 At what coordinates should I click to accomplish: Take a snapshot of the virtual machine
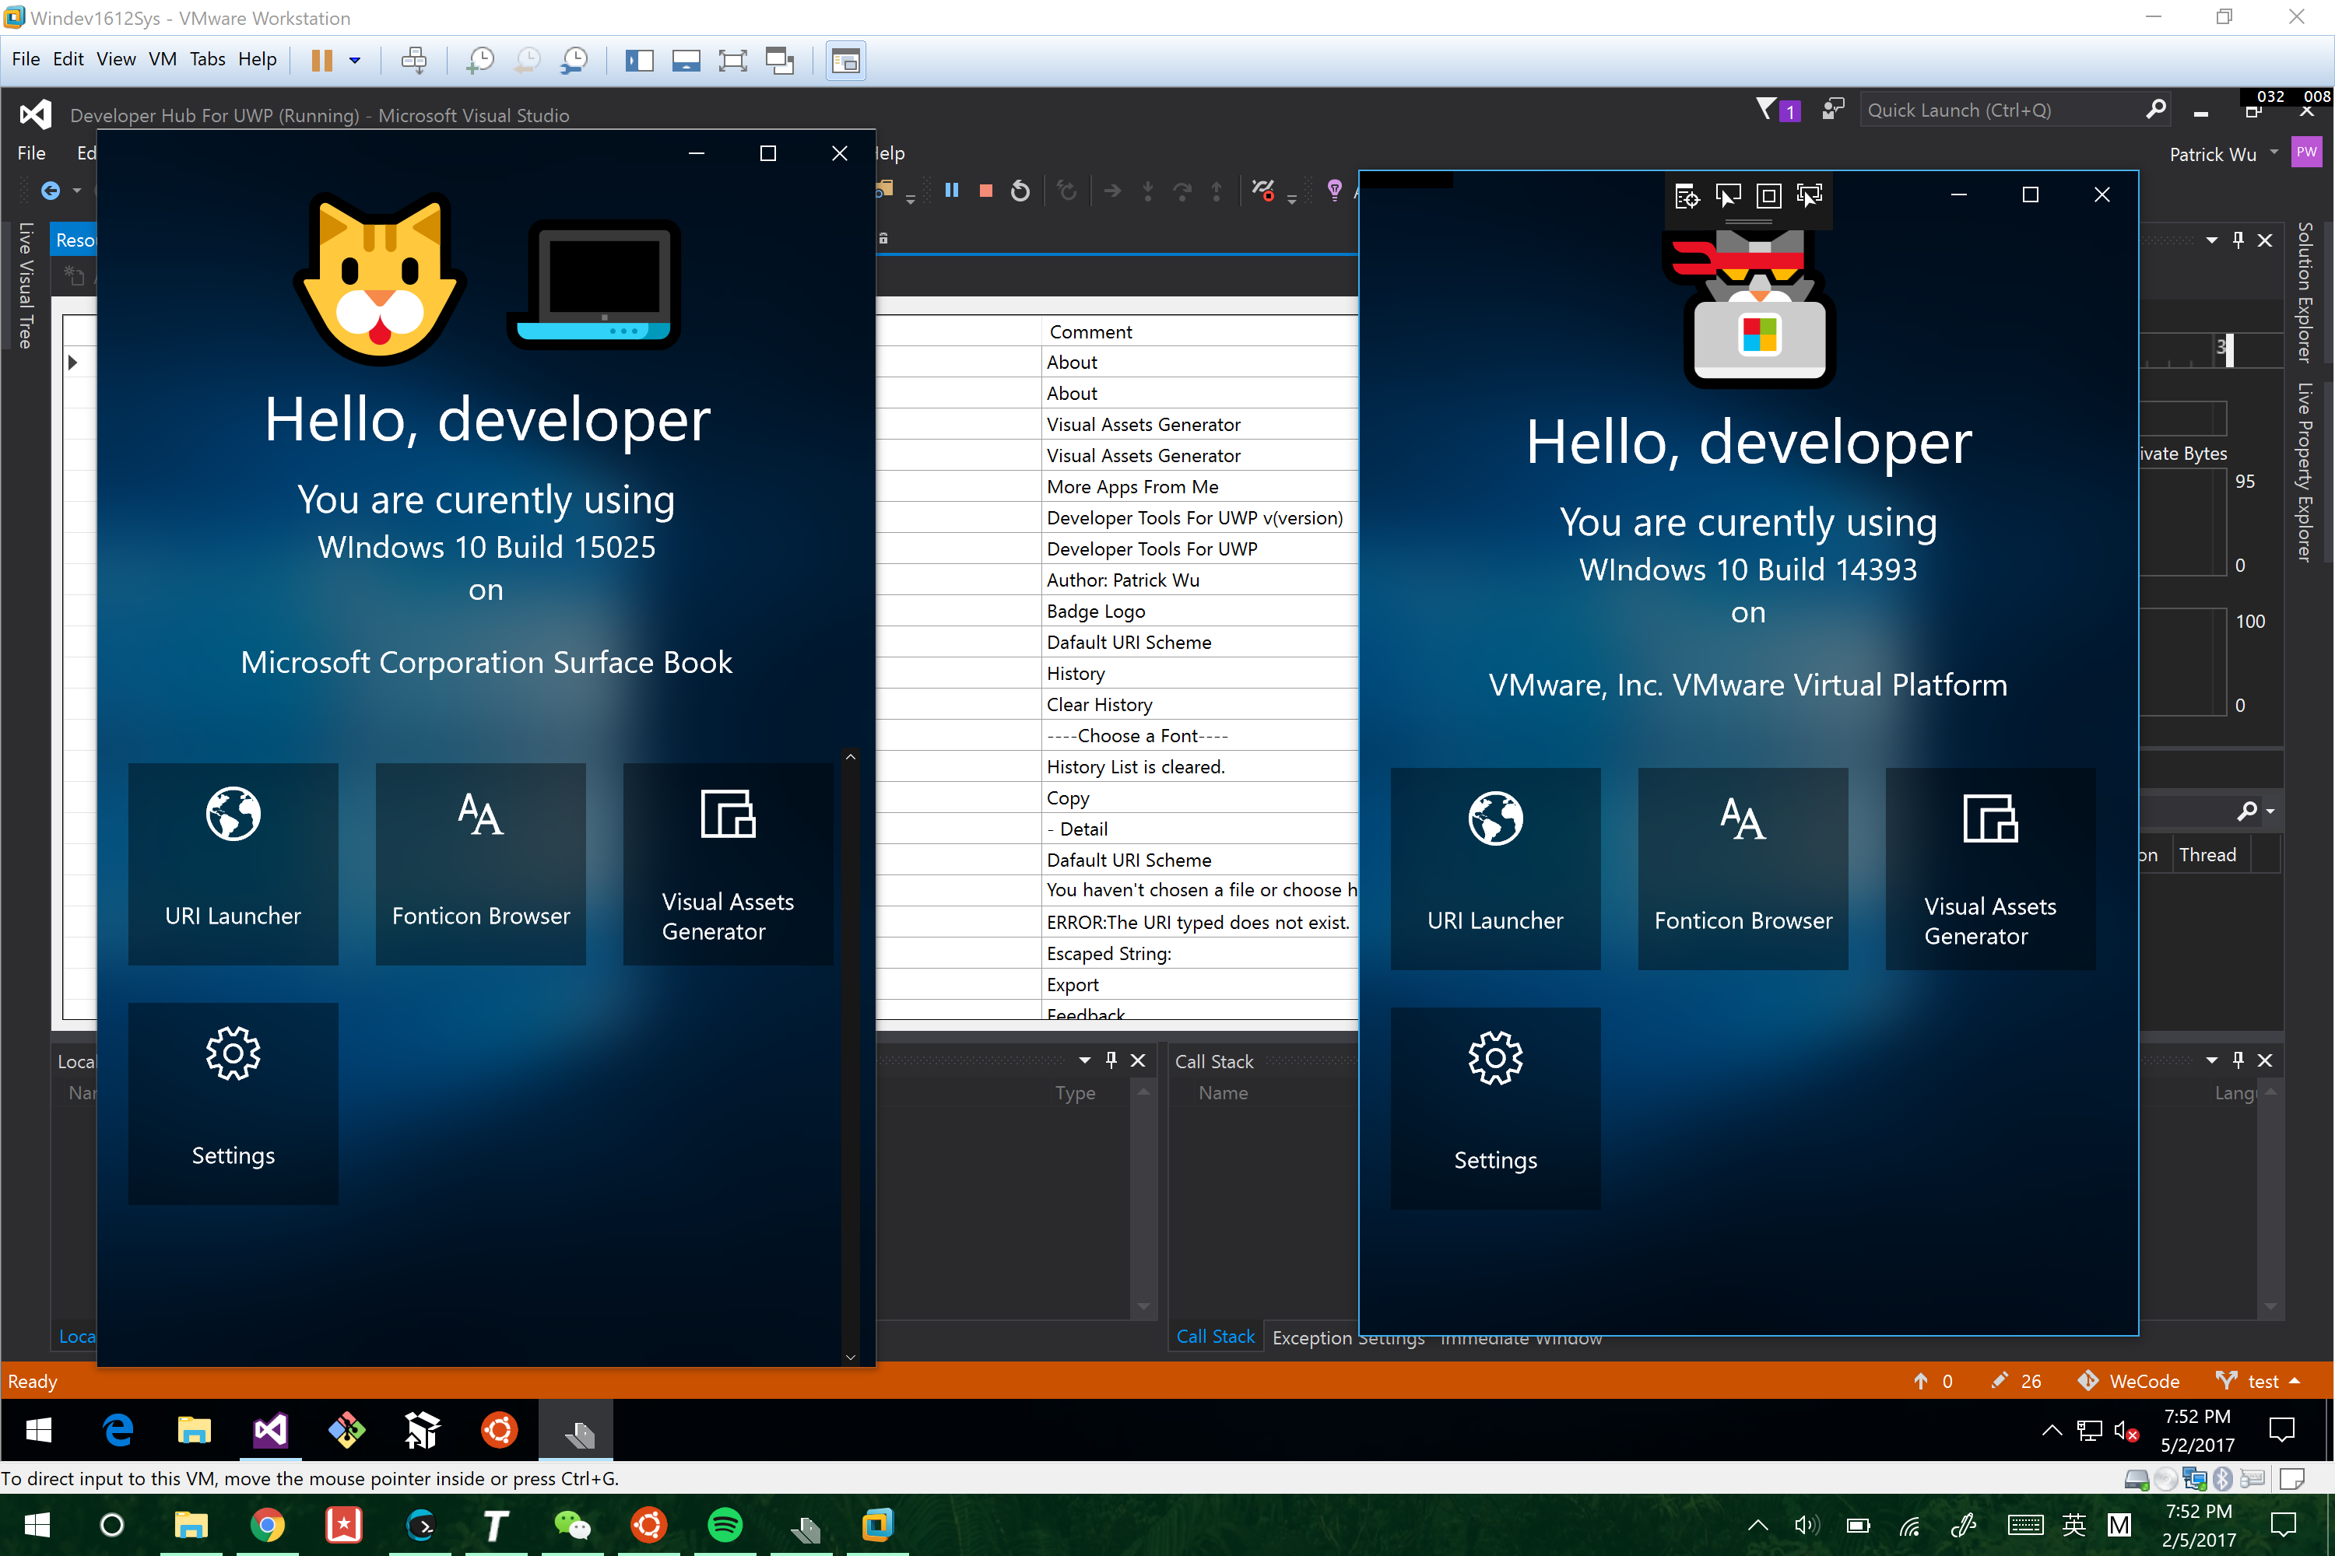coord(480,61)
